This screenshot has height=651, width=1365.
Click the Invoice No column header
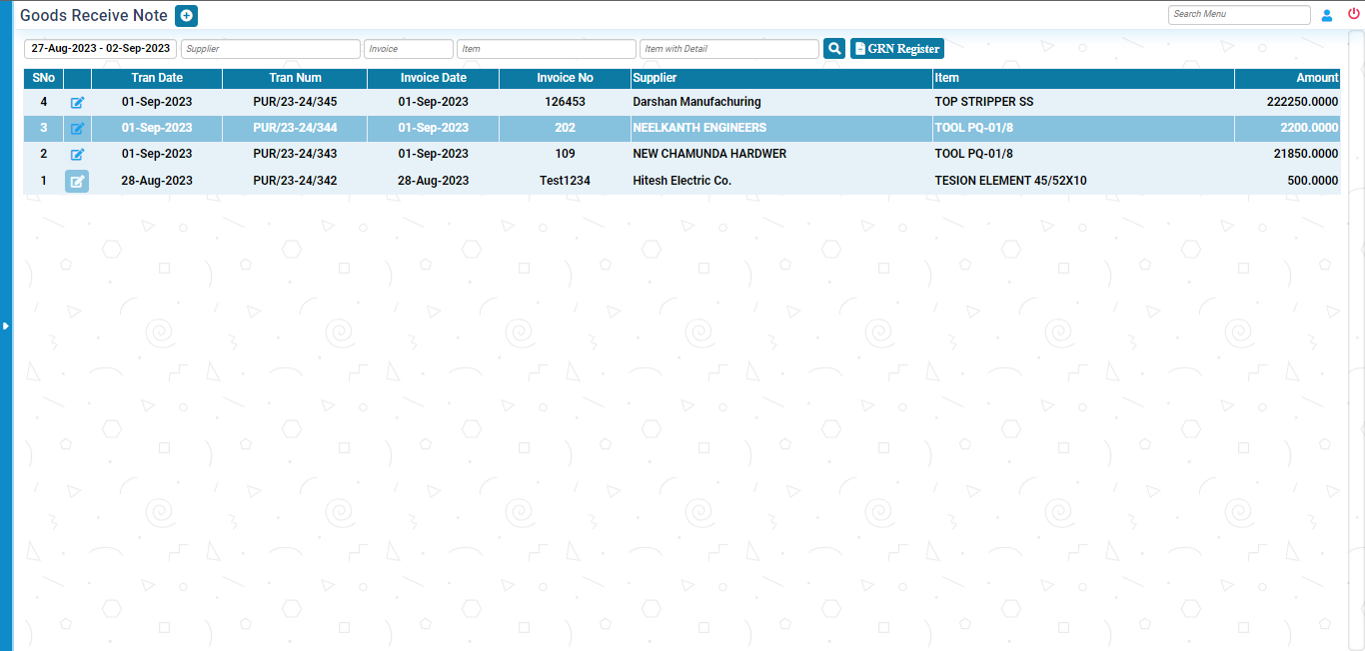(x=565, y=78)
